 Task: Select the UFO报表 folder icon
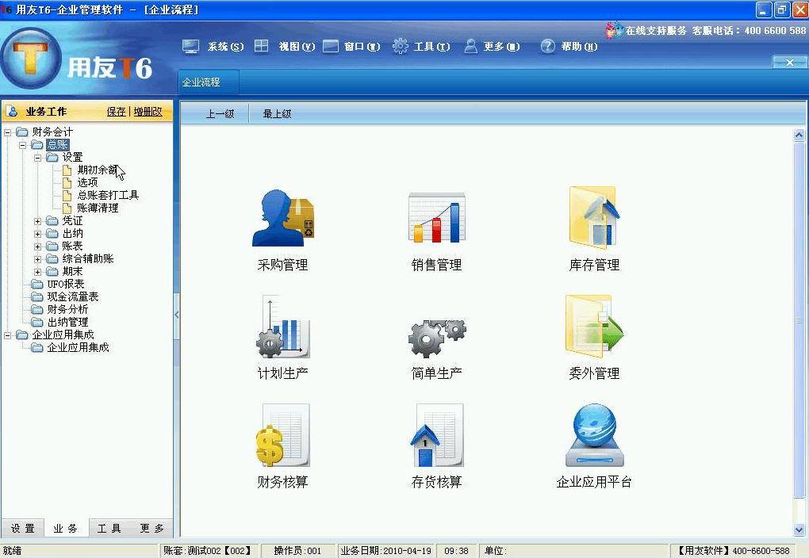pyautogui.click(x=37, y=285)
